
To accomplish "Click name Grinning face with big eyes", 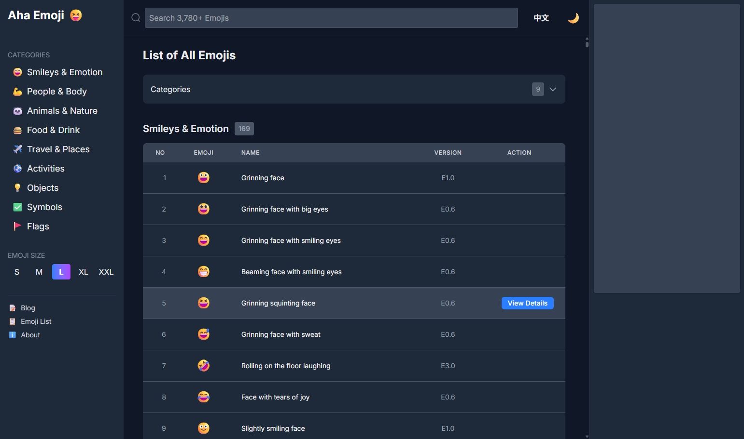I will pos(285,209).
